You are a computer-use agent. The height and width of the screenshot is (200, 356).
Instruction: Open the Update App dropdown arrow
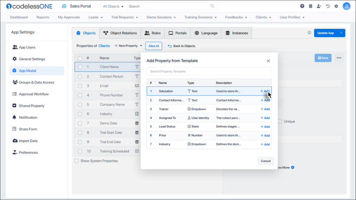(341, 33)
